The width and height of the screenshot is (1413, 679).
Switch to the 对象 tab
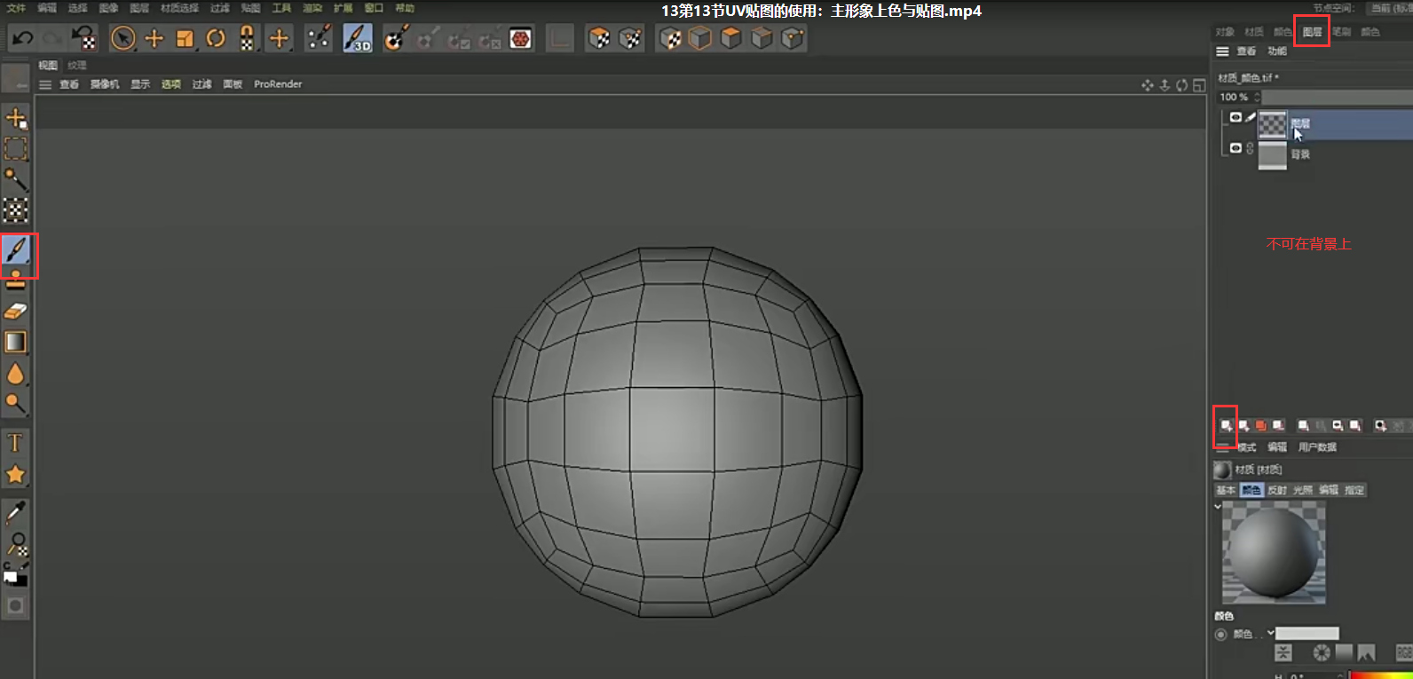point(1225,32)
